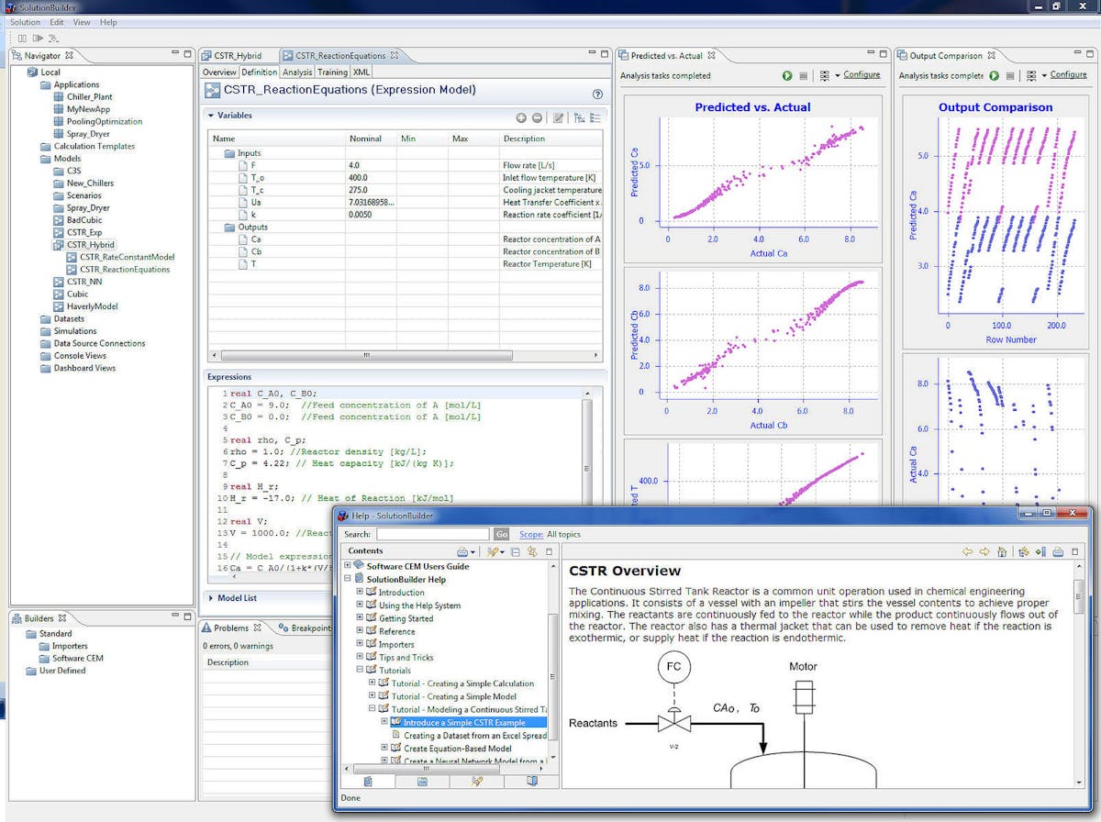This screenshot has width=1101, height=822.
Task: Expand the Model List section
Action: coord(208,597)
